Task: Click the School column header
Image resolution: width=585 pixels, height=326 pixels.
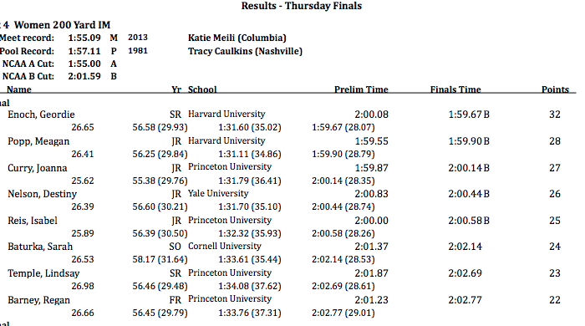Action: tap(202, 89)
